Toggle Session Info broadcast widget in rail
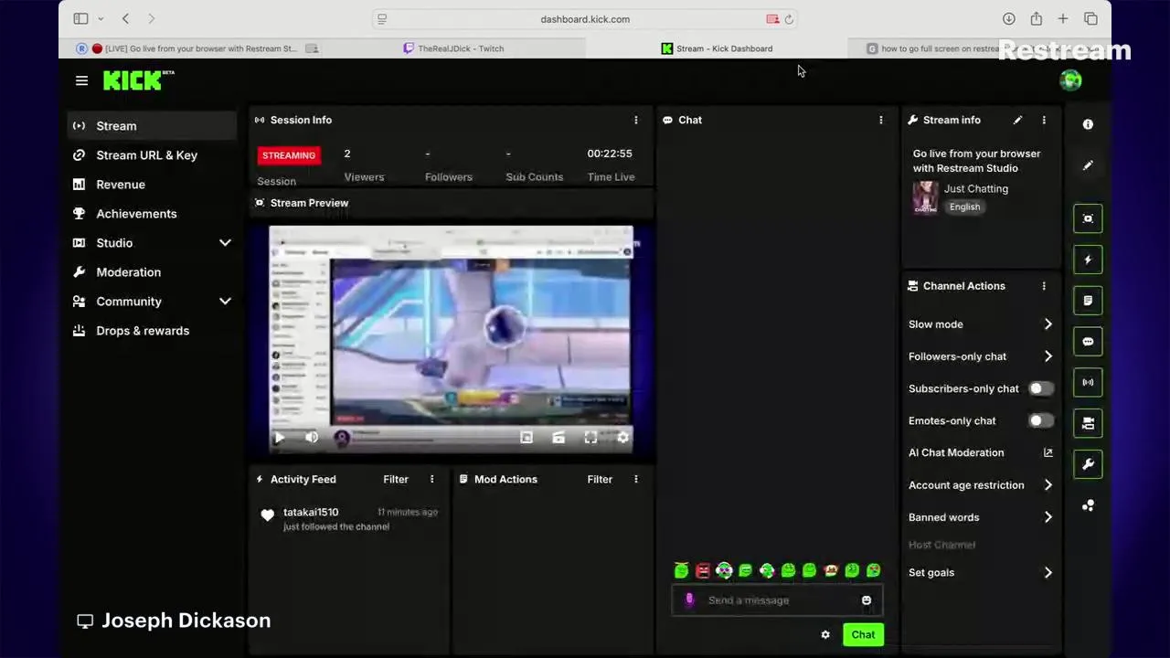This screenshot has height=658, width=1170. point(1088,382)
